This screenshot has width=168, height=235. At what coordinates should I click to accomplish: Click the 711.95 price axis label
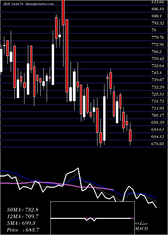[158, 108]
